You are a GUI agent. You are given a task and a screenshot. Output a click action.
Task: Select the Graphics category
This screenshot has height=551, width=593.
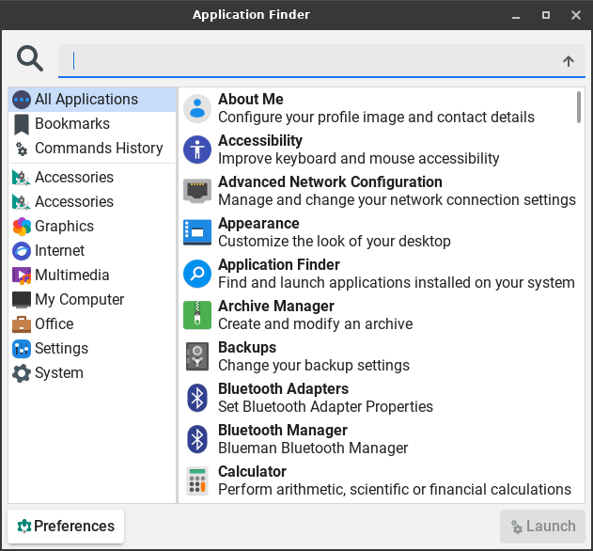tap(64, 227)
